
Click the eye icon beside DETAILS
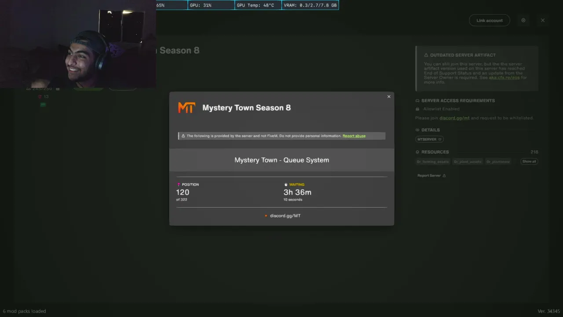417,130
